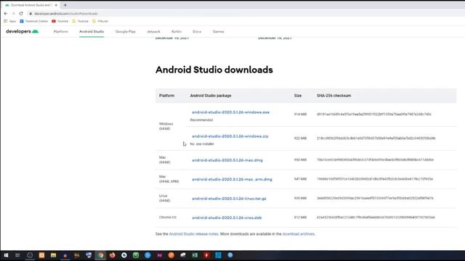This screenshot has height=261, width=465.
Task: Click the Android Studio downloads heading
Action: [214, 70]
